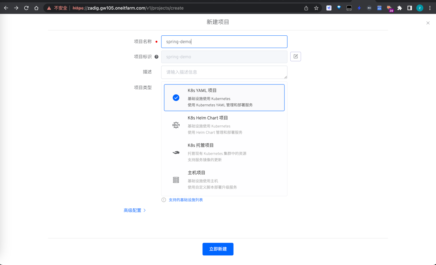This screenshot has width=436, height=265.
Task: Open the browser home page icon
Action: pos(36,8)
